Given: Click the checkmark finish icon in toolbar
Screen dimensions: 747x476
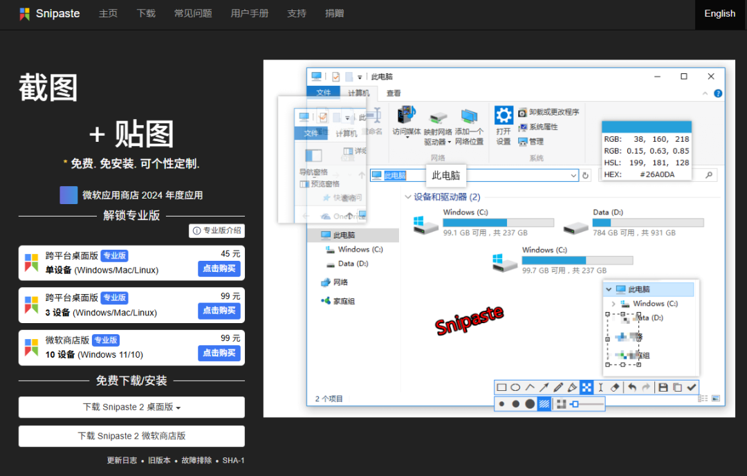Looking at the screenshot, I should coord(692,387).
